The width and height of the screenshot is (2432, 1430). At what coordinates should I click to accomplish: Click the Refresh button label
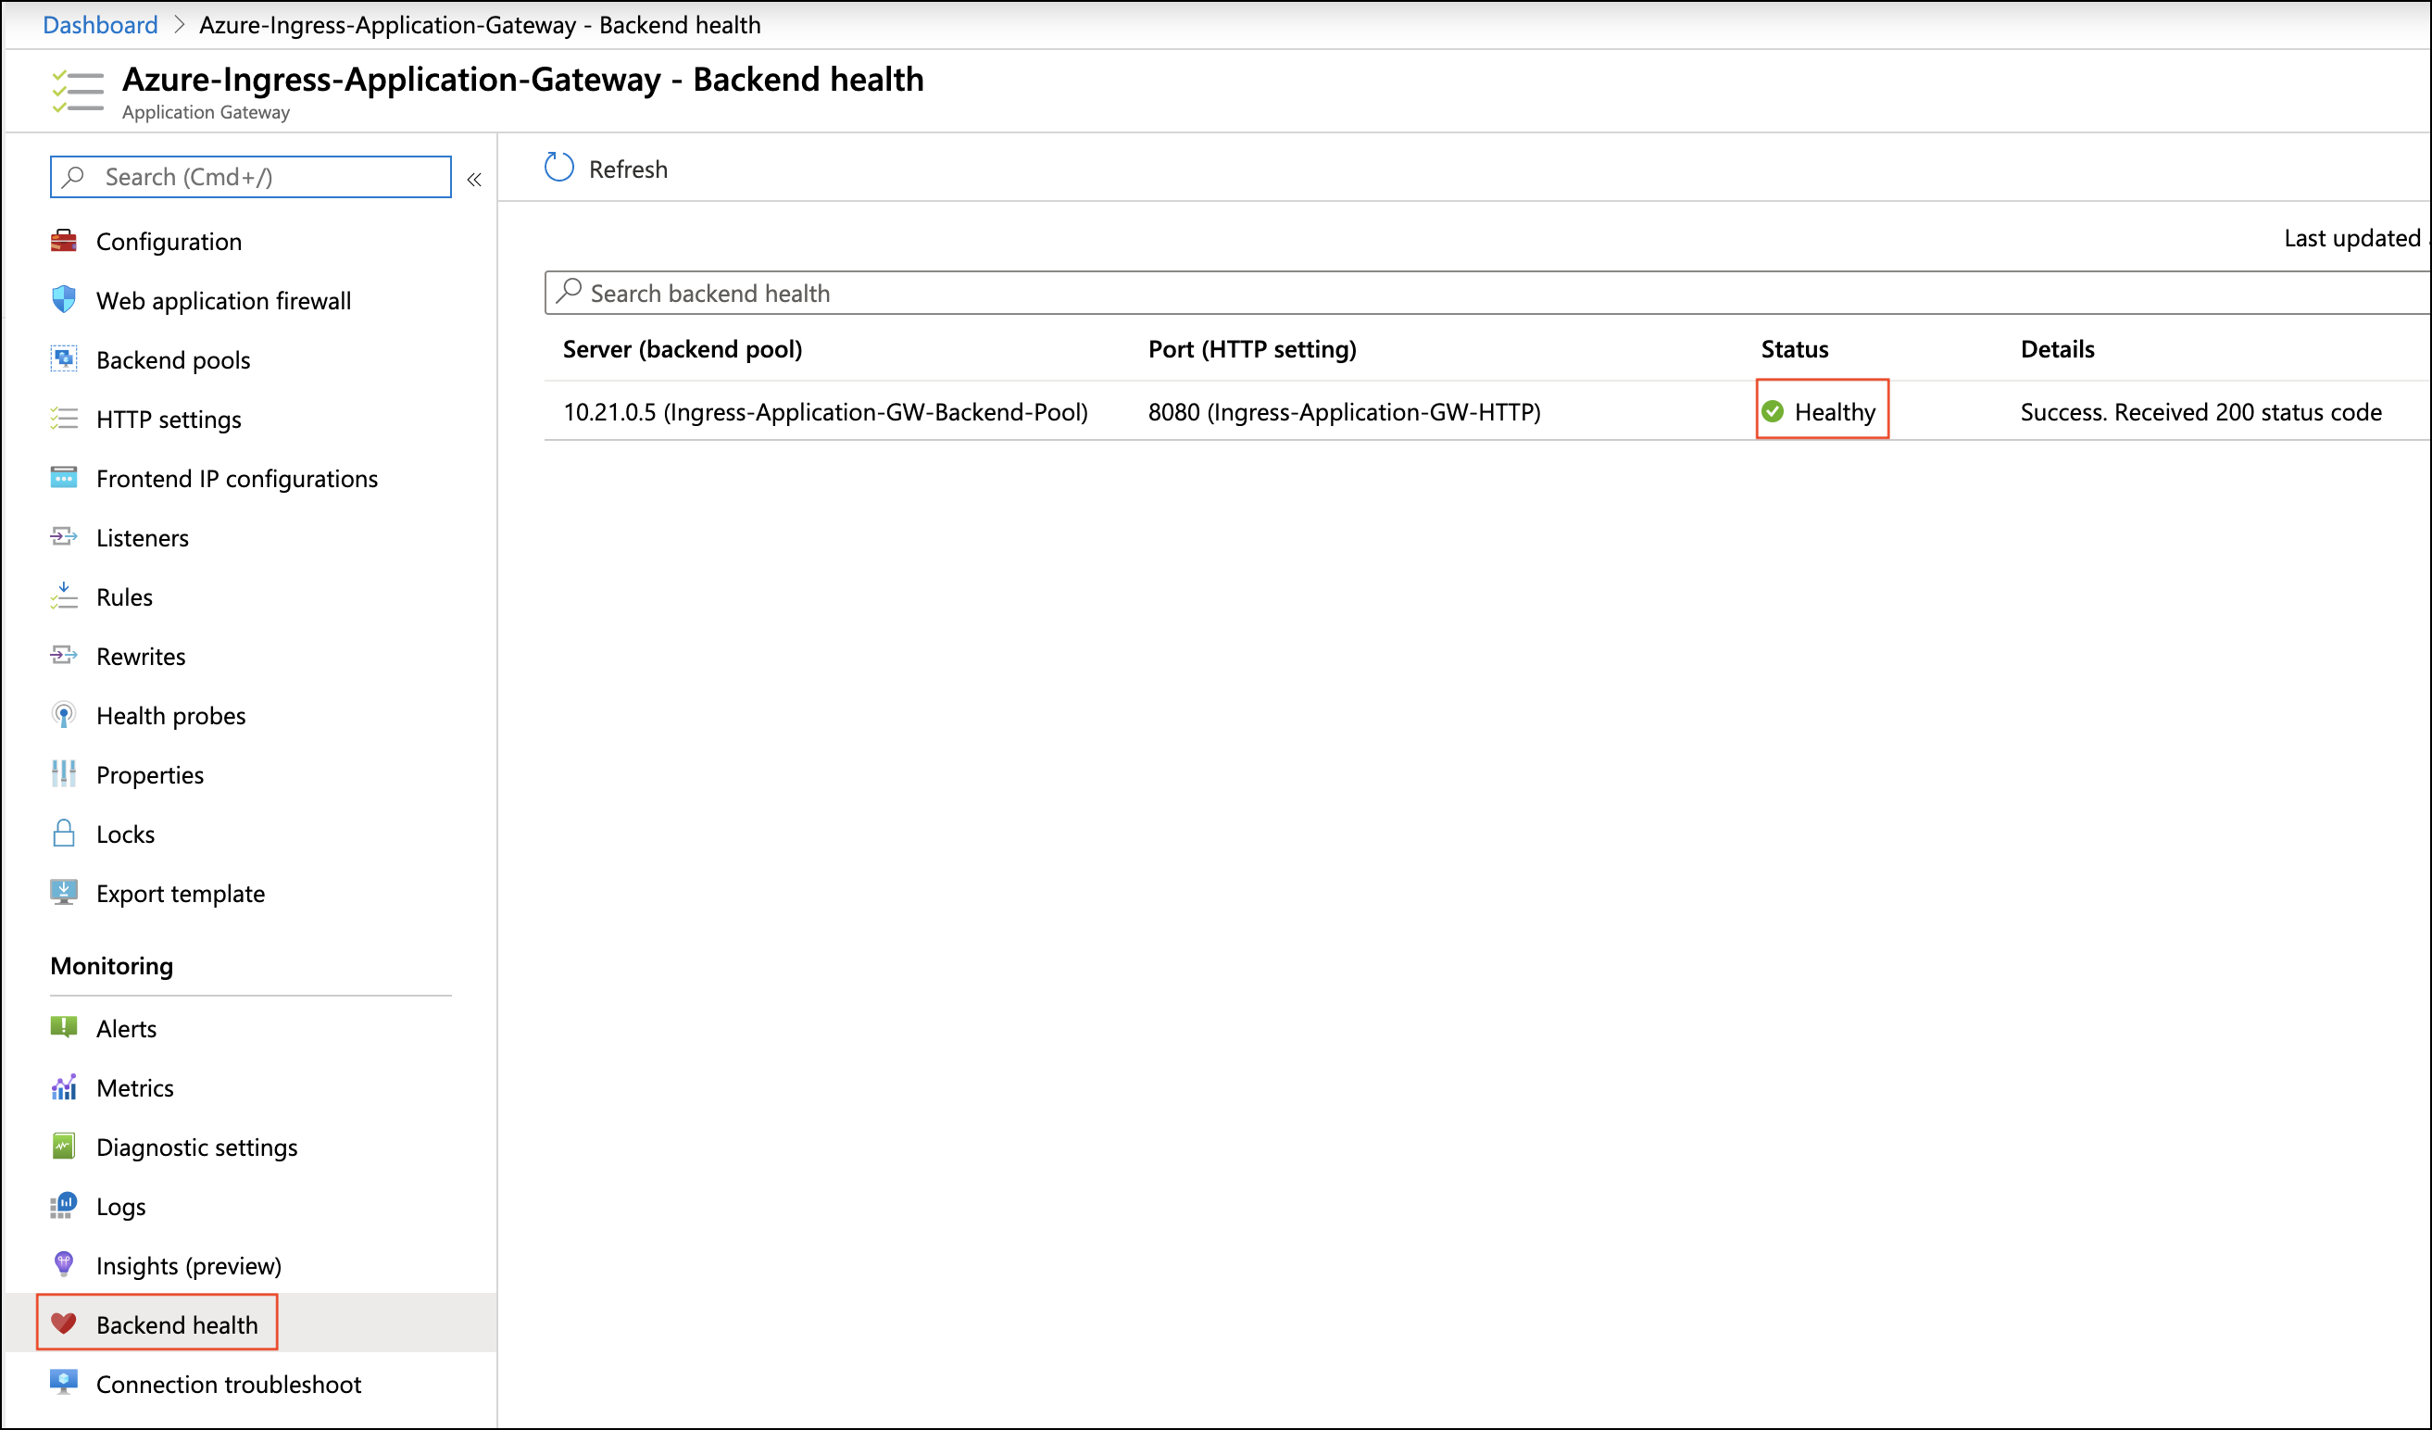coord(627,169)
